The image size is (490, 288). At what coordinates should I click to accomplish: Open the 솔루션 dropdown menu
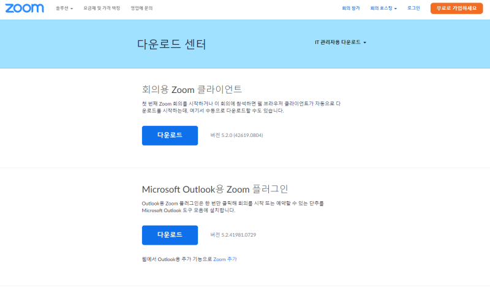(64, 9)
